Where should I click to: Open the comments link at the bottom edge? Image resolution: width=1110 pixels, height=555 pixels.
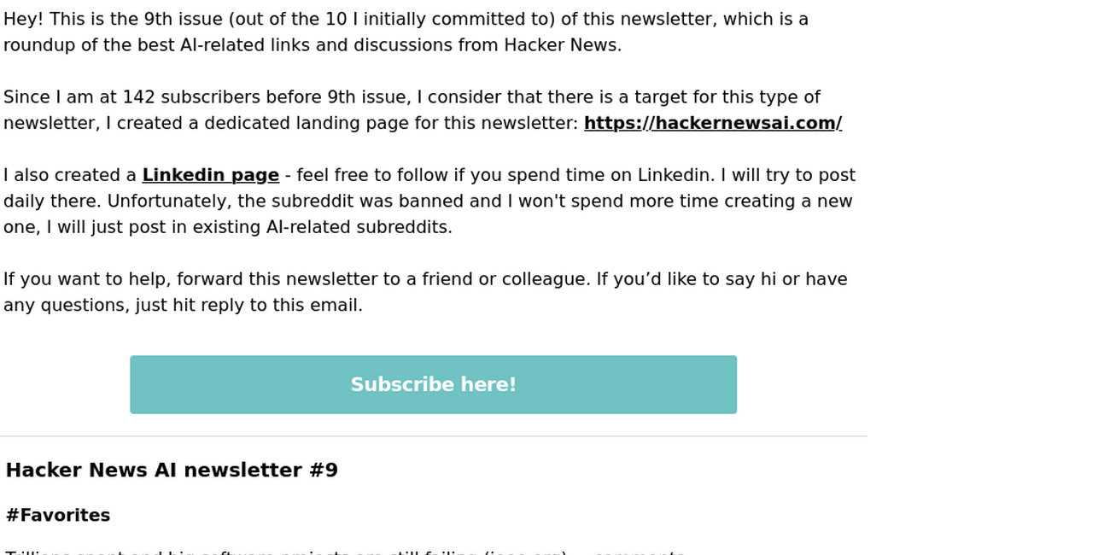point(639,552)
